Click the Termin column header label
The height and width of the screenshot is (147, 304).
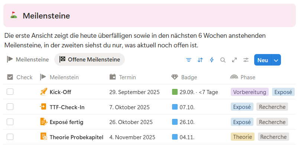(127, 77)
